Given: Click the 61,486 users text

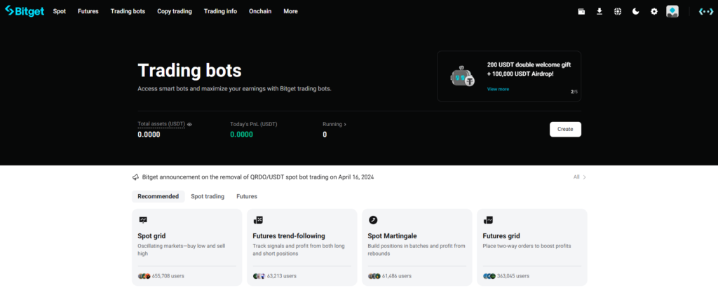Looking at the screenshot, I should pos(397,276).
